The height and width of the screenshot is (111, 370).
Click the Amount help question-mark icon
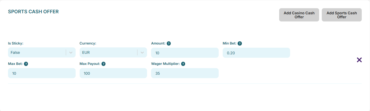click(169, 43)
